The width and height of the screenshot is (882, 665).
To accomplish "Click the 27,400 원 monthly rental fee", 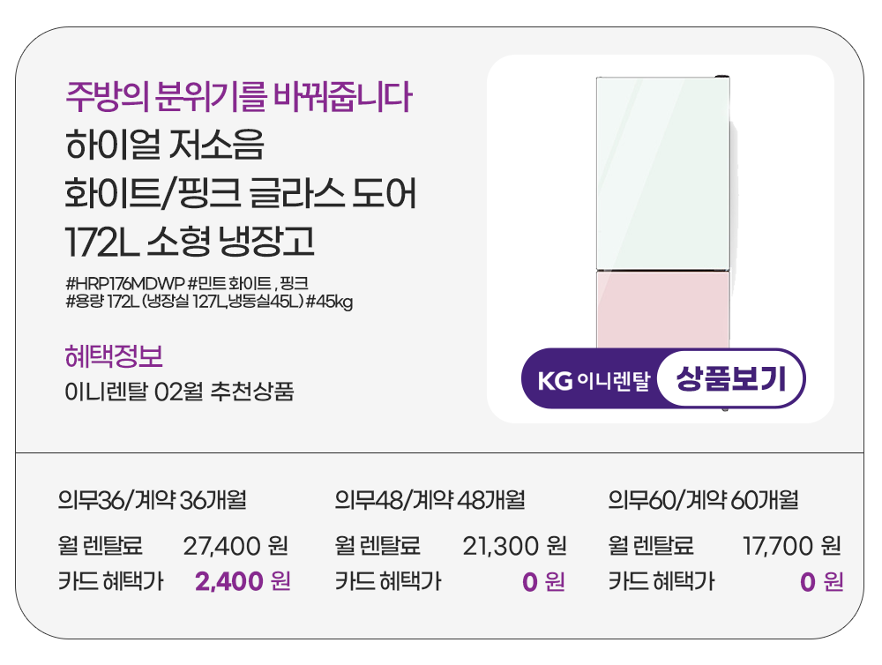I will [235, 546].
